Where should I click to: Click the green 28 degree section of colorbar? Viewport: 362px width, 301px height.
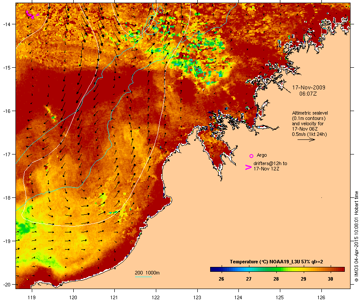pos(276,269)
